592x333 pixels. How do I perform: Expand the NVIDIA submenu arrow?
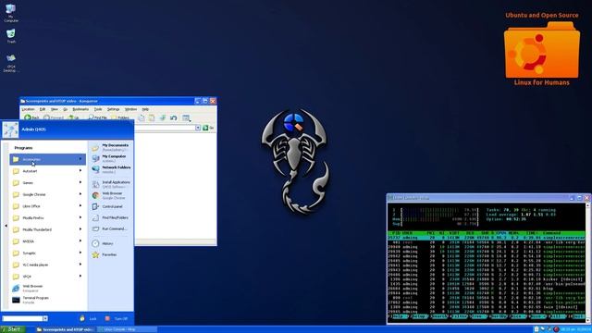click(x=80, y=240)
